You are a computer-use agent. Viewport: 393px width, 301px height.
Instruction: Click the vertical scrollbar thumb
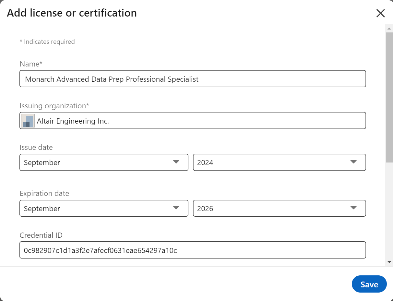(x=389, y=97)
